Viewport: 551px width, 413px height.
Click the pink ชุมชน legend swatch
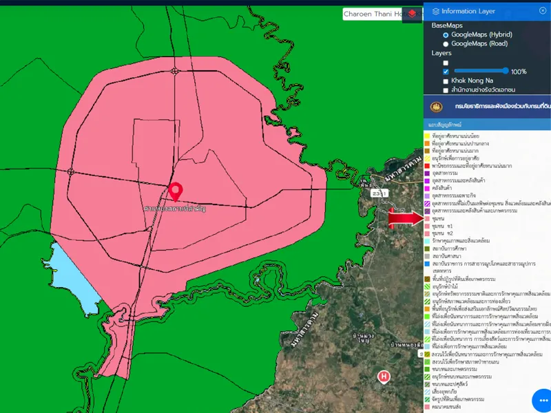(x=428, y=218)
